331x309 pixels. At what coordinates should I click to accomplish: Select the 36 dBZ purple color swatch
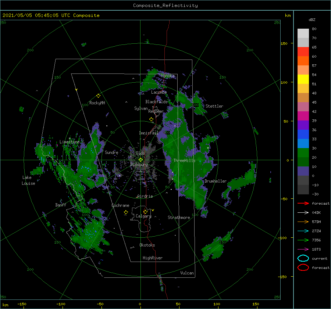pos(303,125)
